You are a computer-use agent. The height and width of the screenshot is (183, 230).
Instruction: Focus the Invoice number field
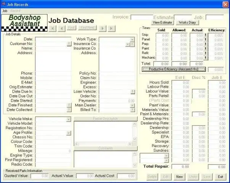click(x=142, y=17)
